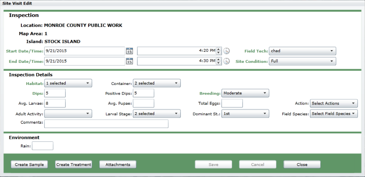Click the Dips input field
Viewport: 365px width, 177px height.
pos(55,93)
